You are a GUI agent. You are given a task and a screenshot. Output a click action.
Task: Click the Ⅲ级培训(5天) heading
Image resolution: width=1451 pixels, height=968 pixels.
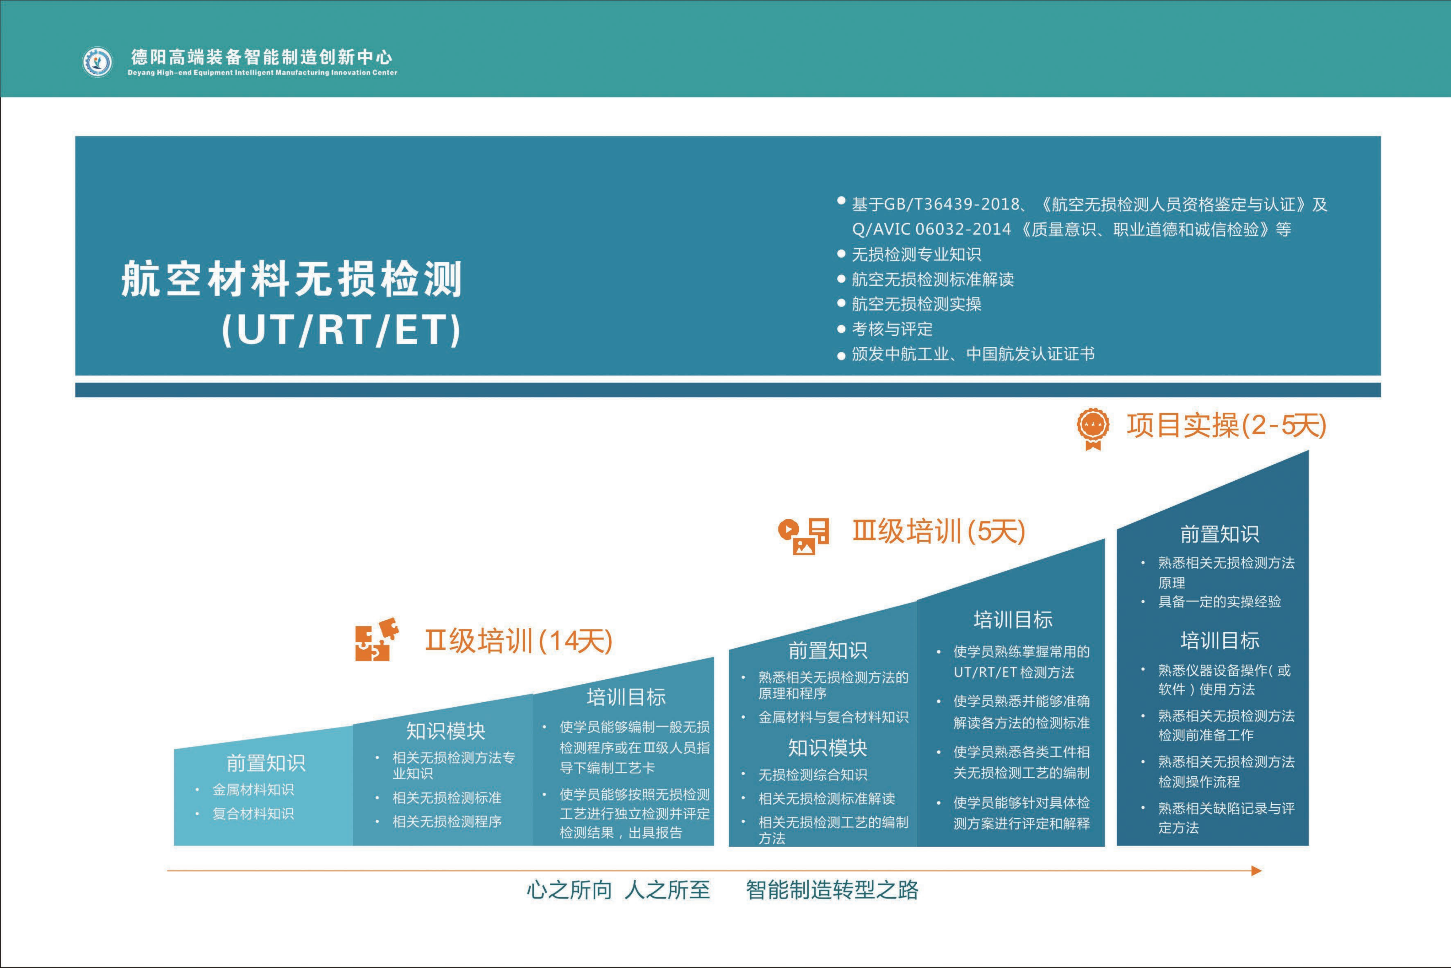(939, 532)
